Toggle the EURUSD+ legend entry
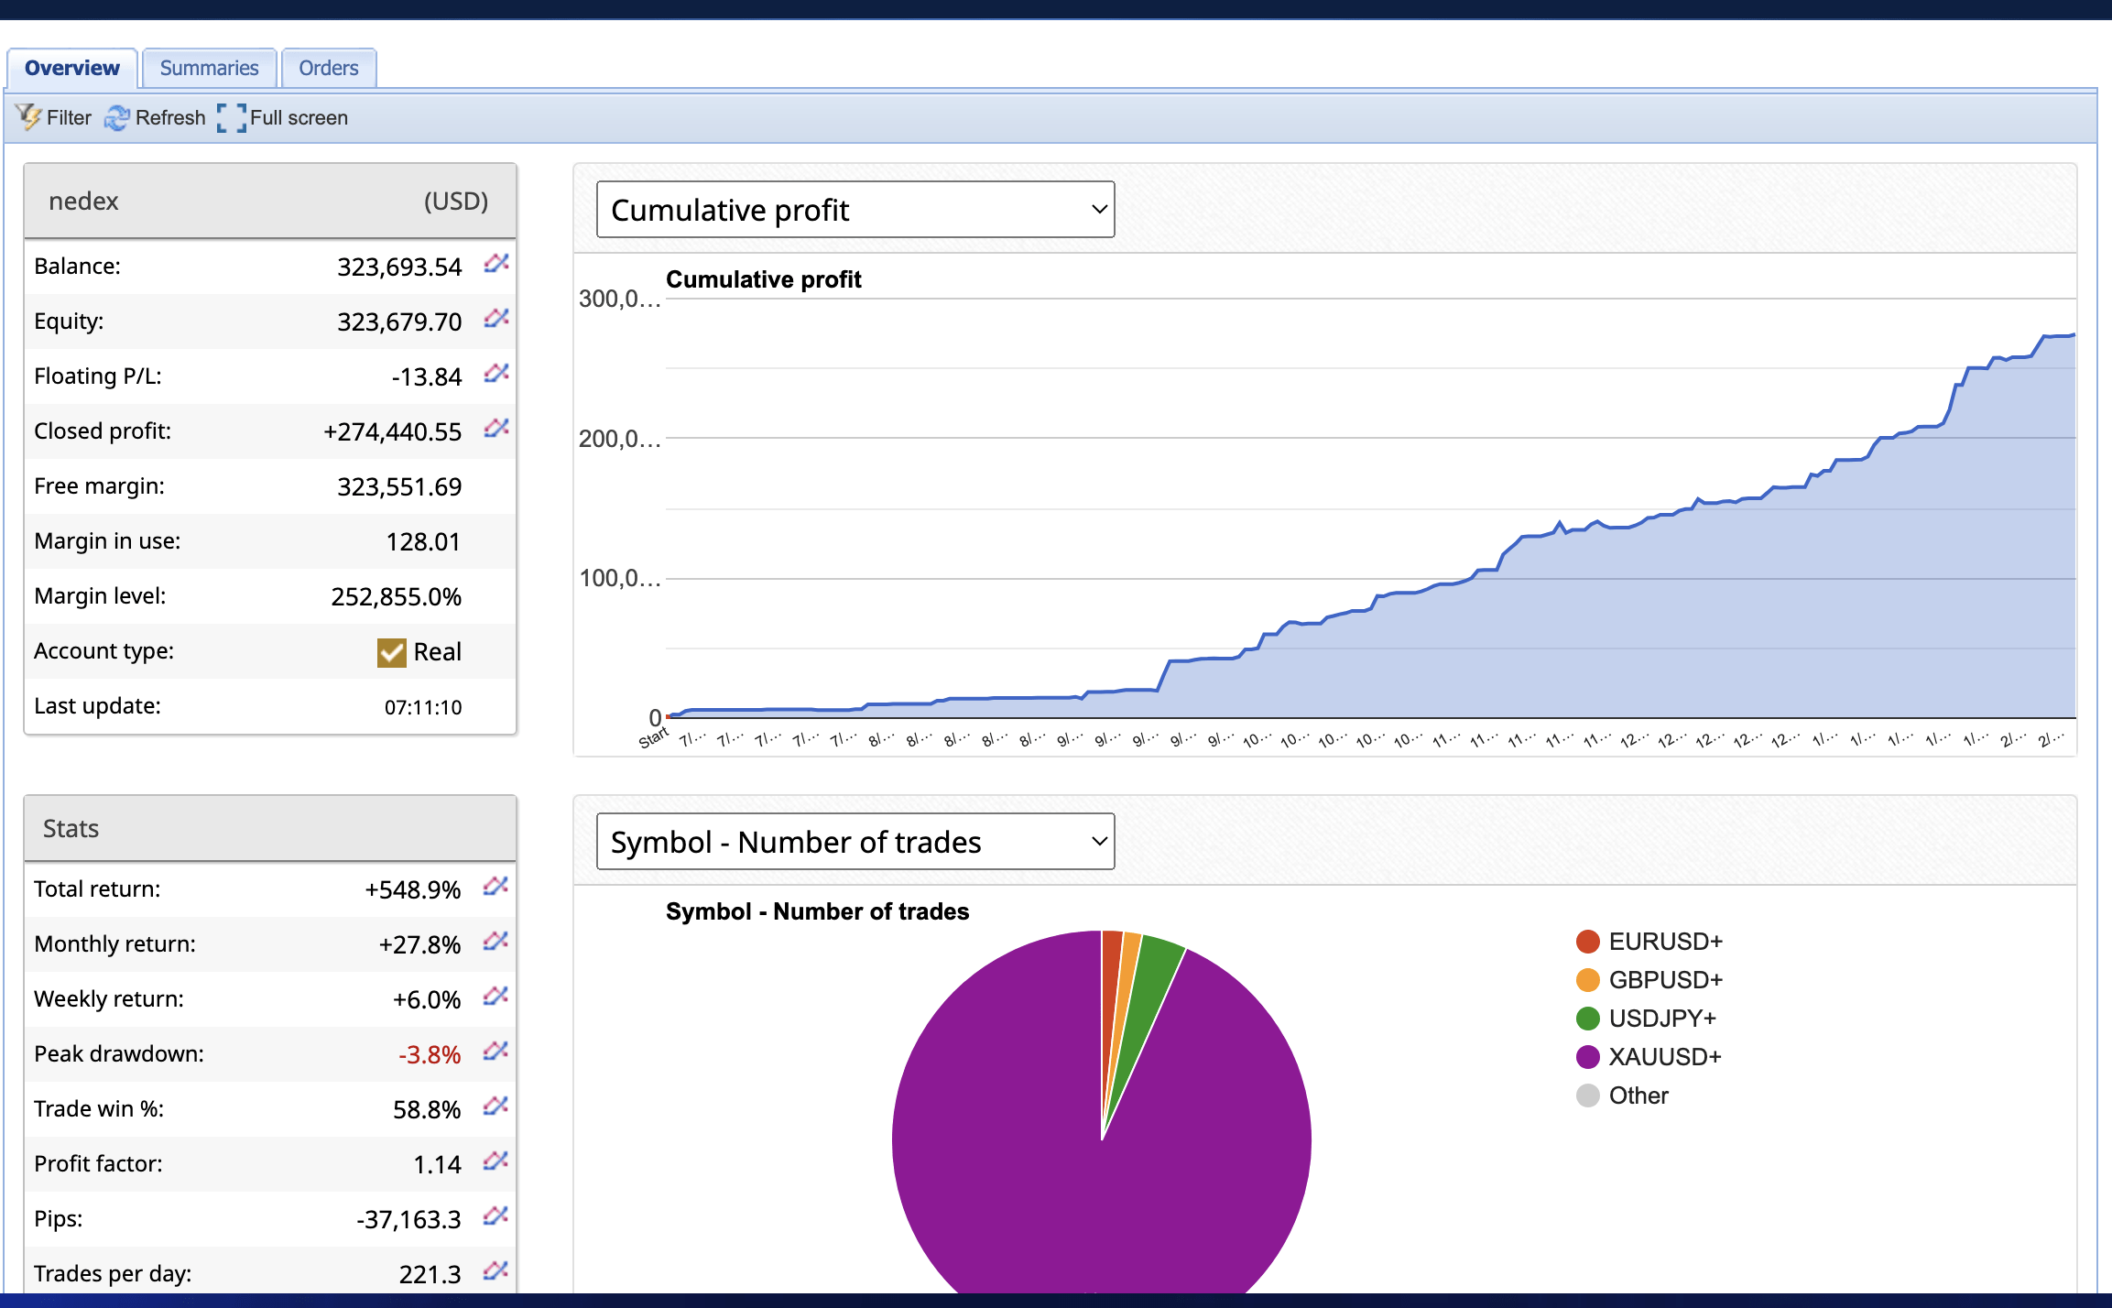This screenshot has width=2112, height=1308. (1665, 942)
